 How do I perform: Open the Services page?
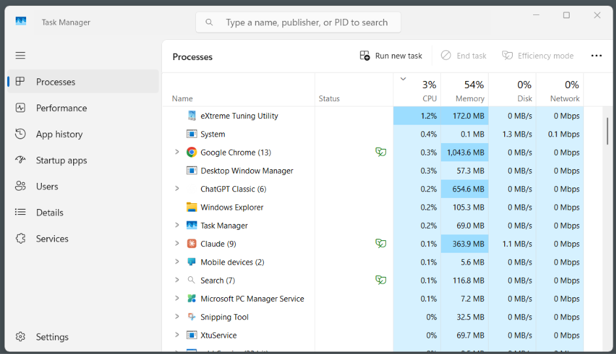83,238
